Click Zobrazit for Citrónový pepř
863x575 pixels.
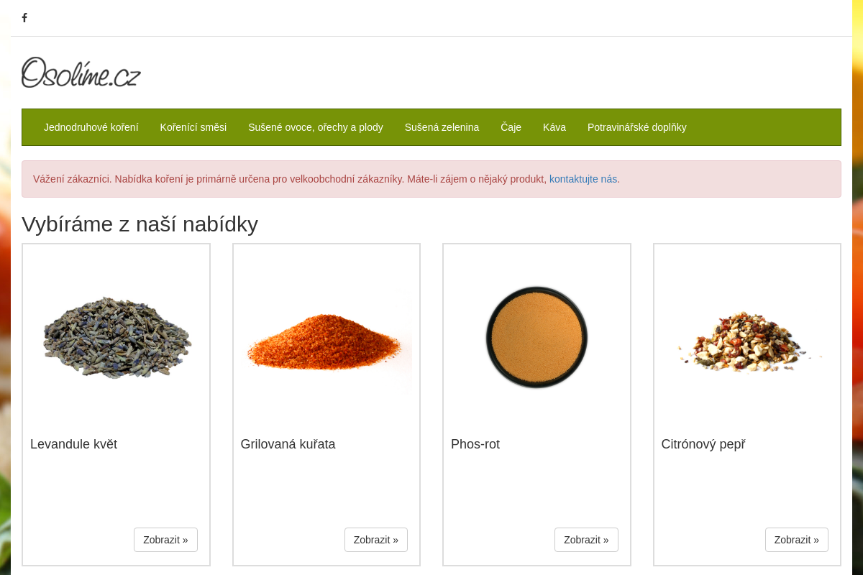(797, 540)
